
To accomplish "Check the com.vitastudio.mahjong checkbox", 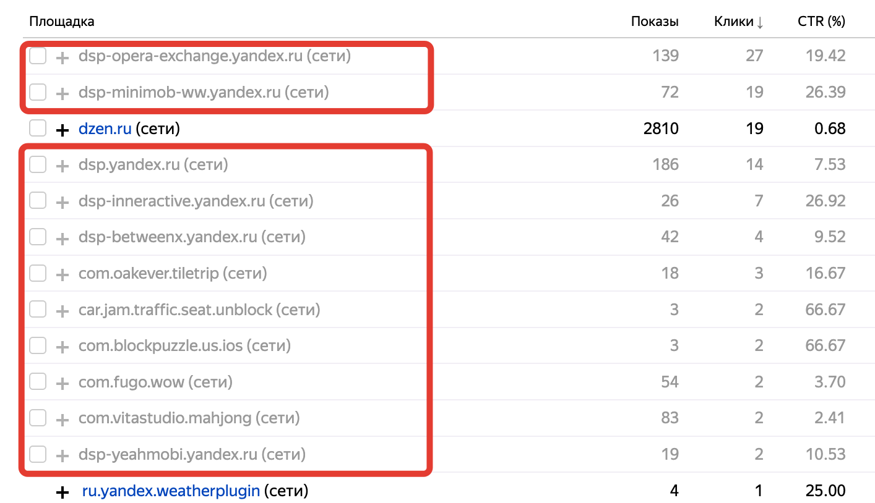I will [38, 418].
